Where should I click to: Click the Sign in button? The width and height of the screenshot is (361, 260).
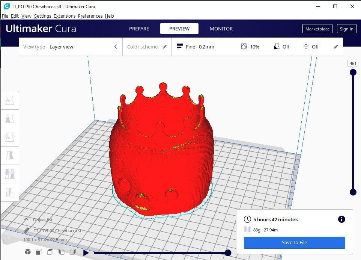pyautogui.click(x=346, y=29)
